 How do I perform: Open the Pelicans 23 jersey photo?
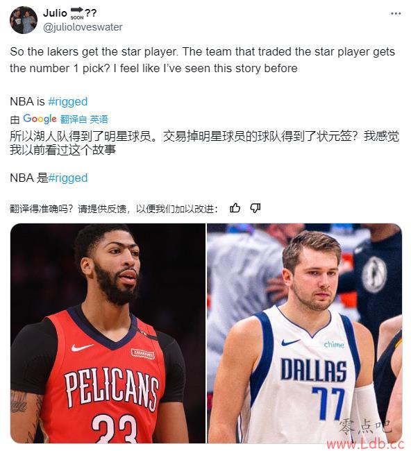(x=108, y=333)
